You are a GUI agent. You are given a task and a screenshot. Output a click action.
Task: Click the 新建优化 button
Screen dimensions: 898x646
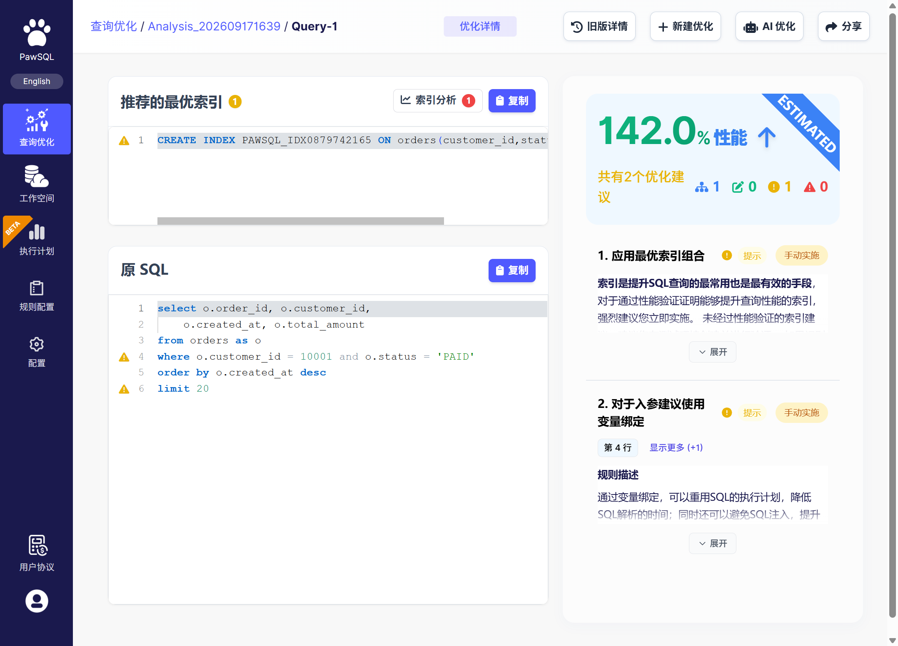(x=685, y=26)
